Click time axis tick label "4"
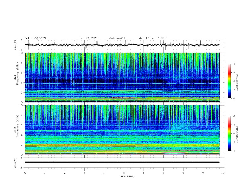 104,173
